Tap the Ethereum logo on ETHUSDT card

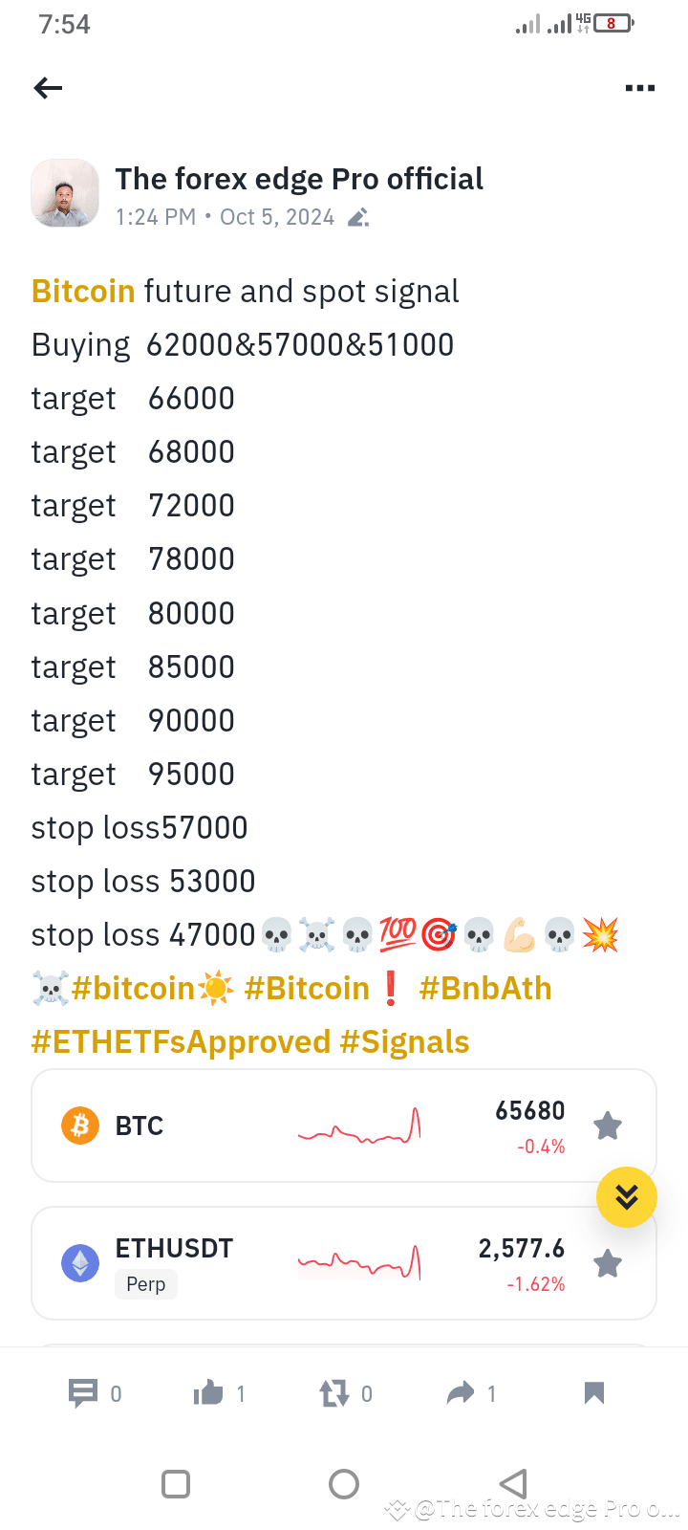[80, 1262]
